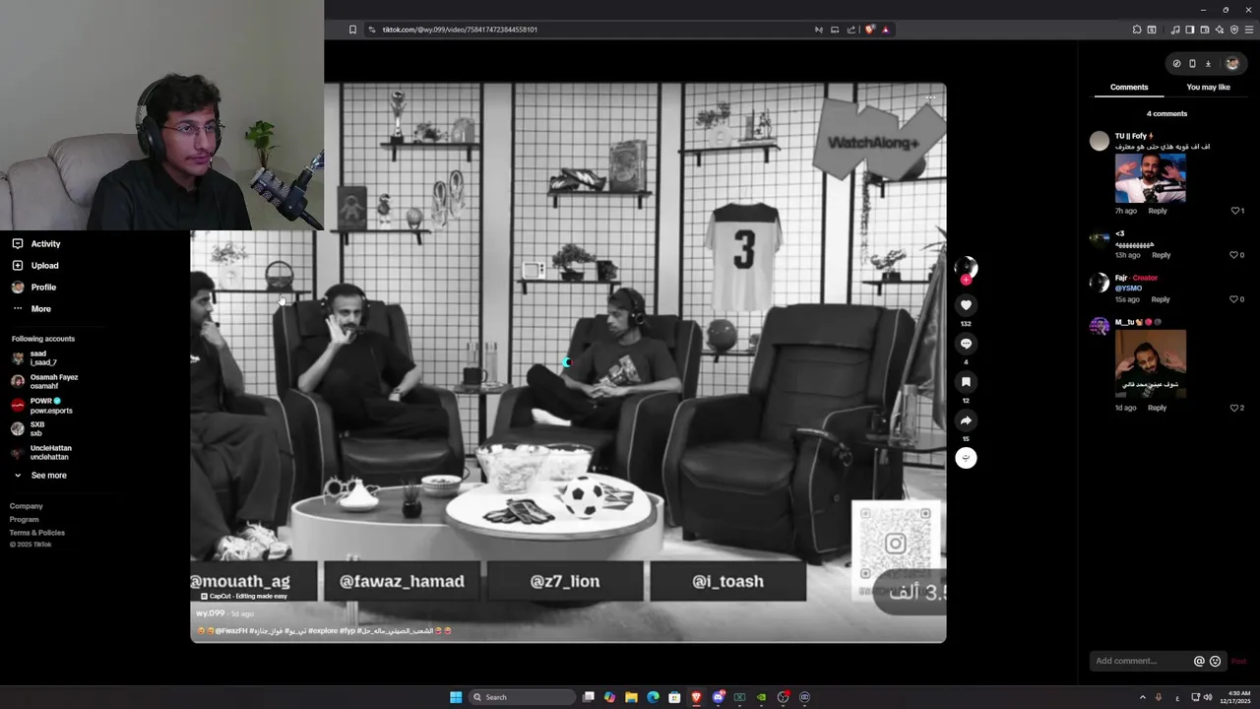1260x709 pixels.
Task: Reply to the '<3' comment
Action: tap(1162, 255)
